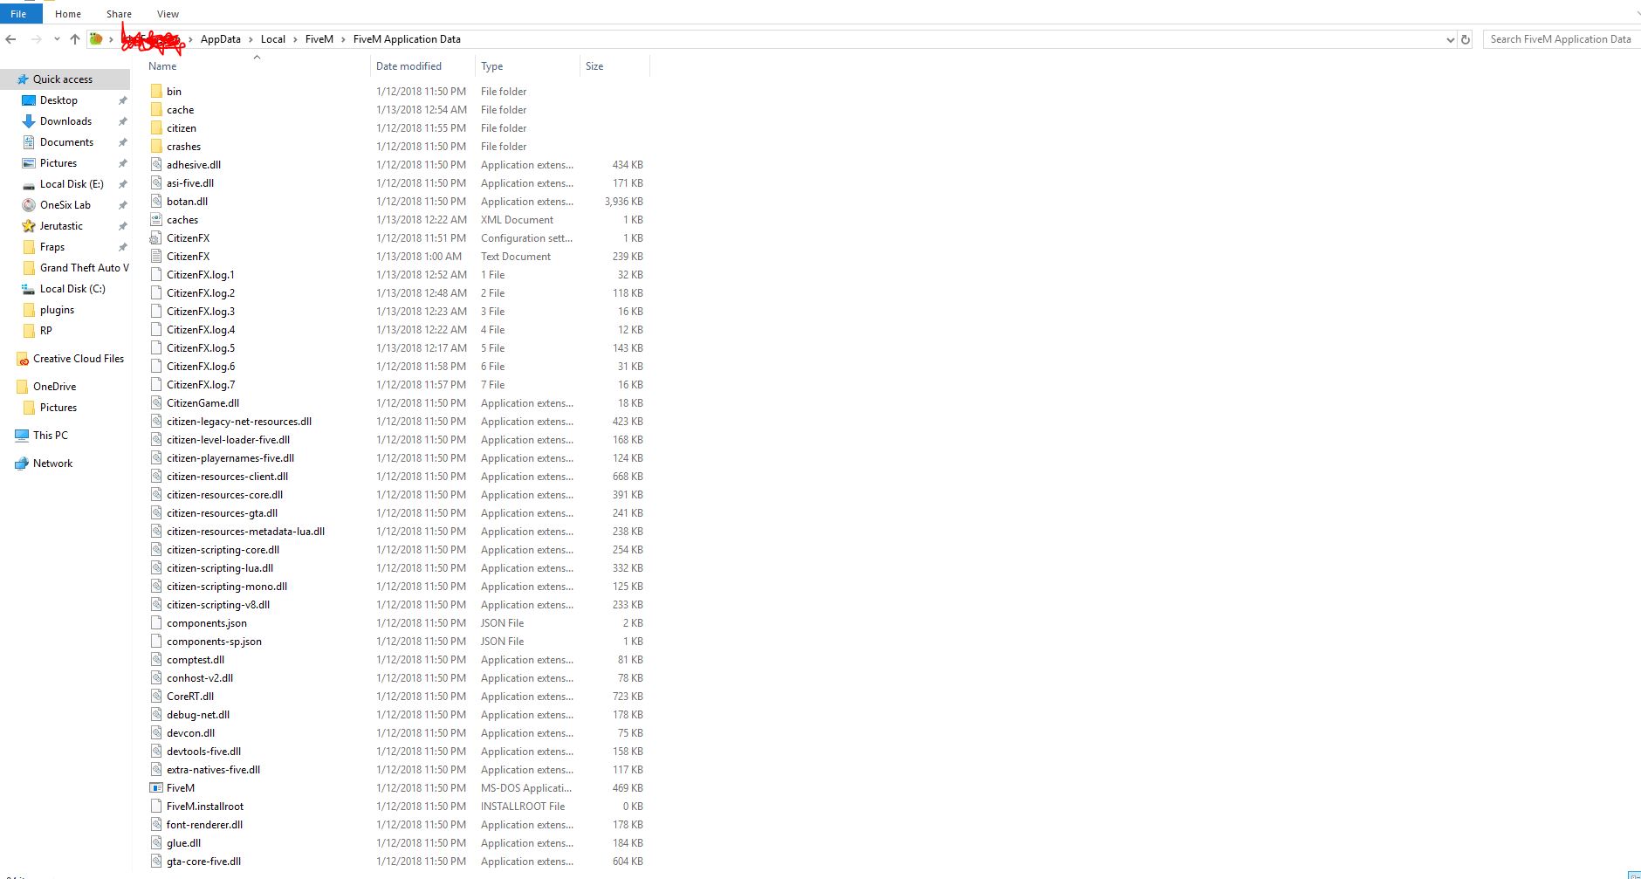Open Documents in Quick access
The image size is (1641, 879).
(66, 142)
